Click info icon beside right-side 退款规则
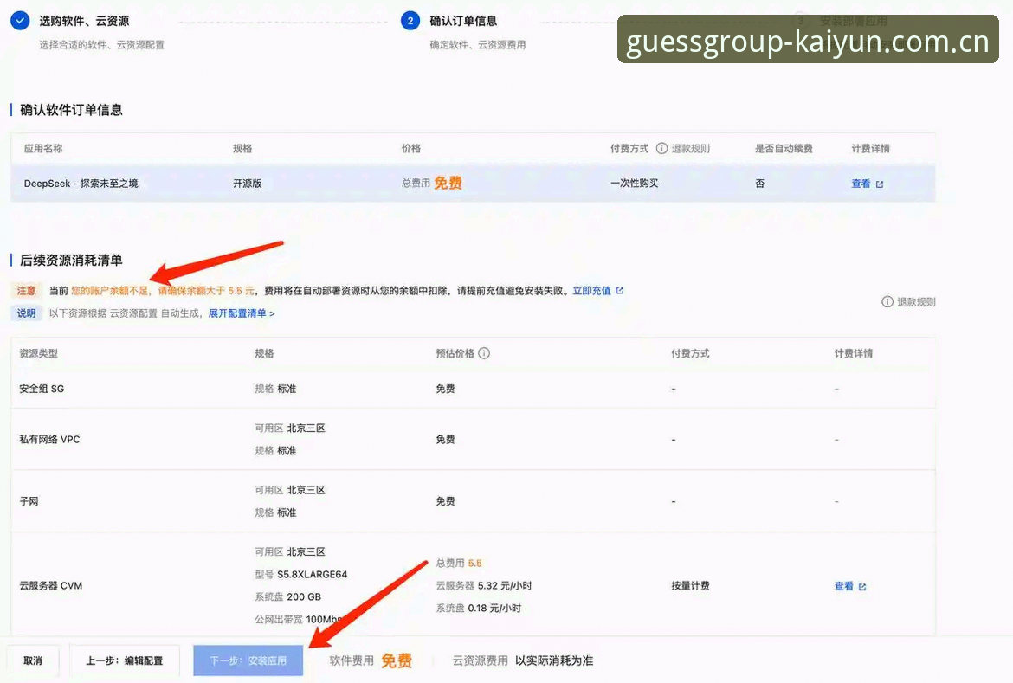This screenshot has height=683, width=1013. point(887,302)
